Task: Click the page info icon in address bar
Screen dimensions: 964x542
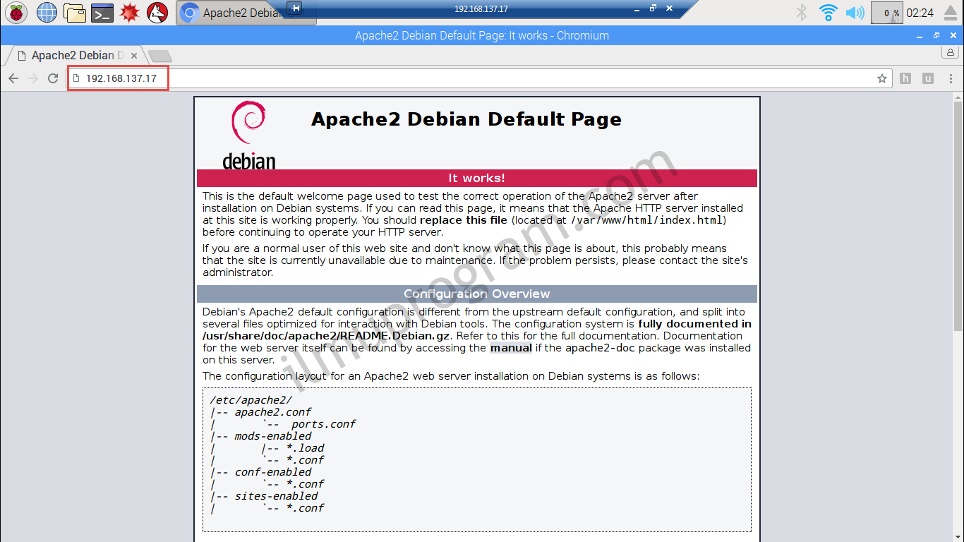Action: click(76, 78)
